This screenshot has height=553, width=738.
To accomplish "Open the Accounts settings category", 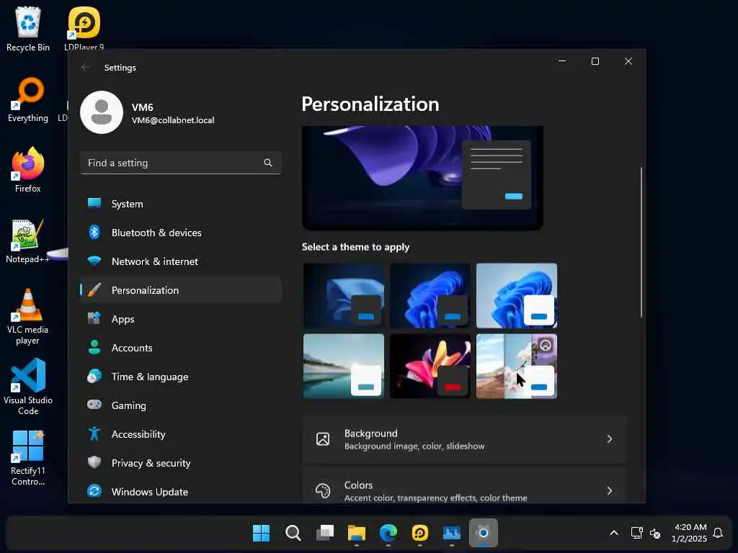I will pyautogui.click(x=181, y=348).
